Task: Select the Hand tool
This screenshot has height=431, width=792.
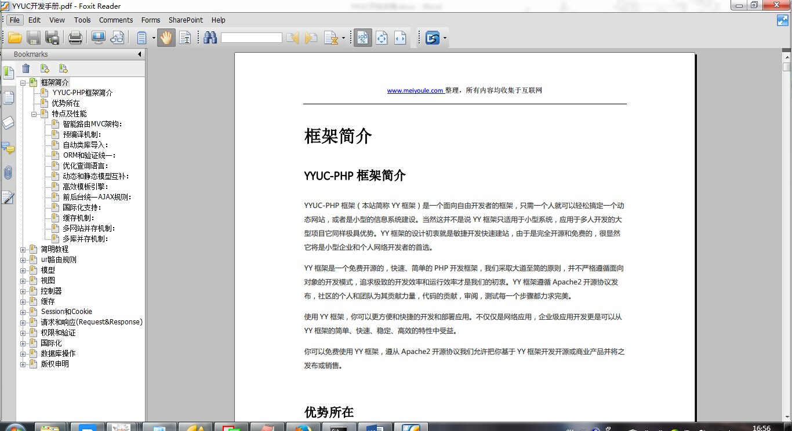Action: 166,38
